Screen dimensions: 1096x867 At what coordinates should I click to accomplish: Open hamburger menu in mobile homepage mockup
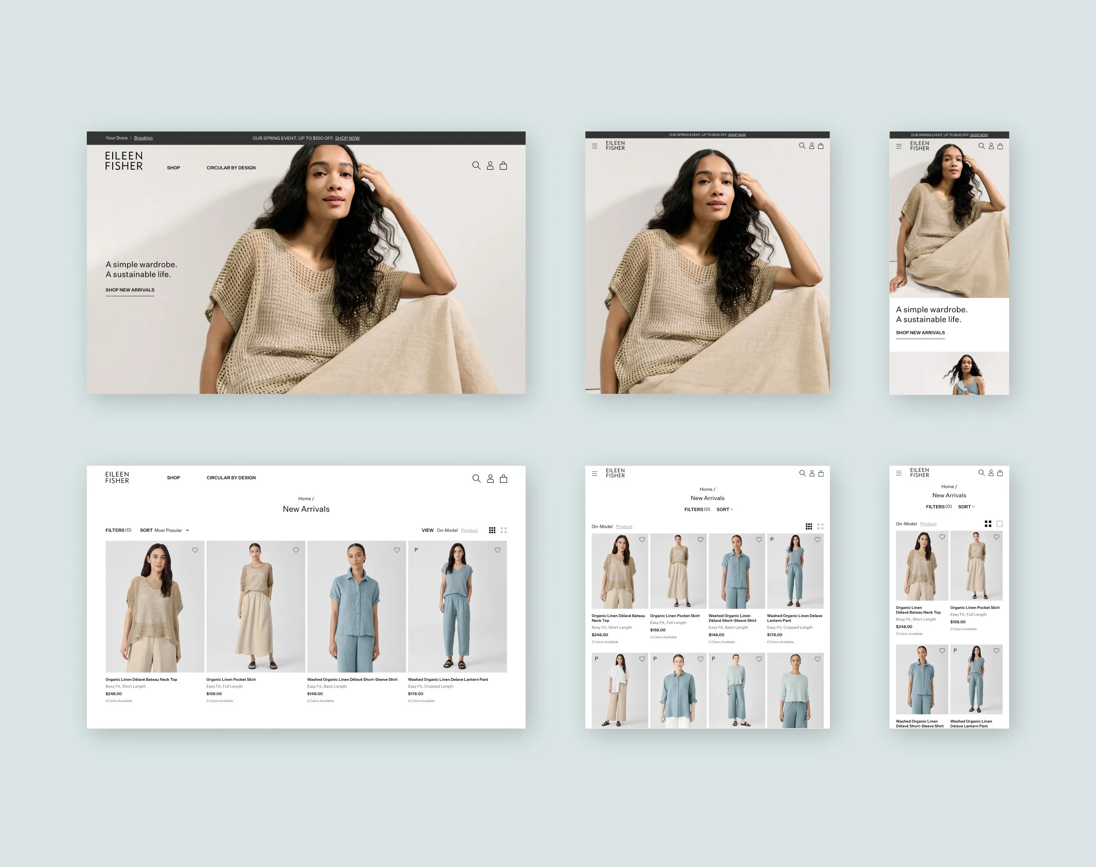pos(898,146)
